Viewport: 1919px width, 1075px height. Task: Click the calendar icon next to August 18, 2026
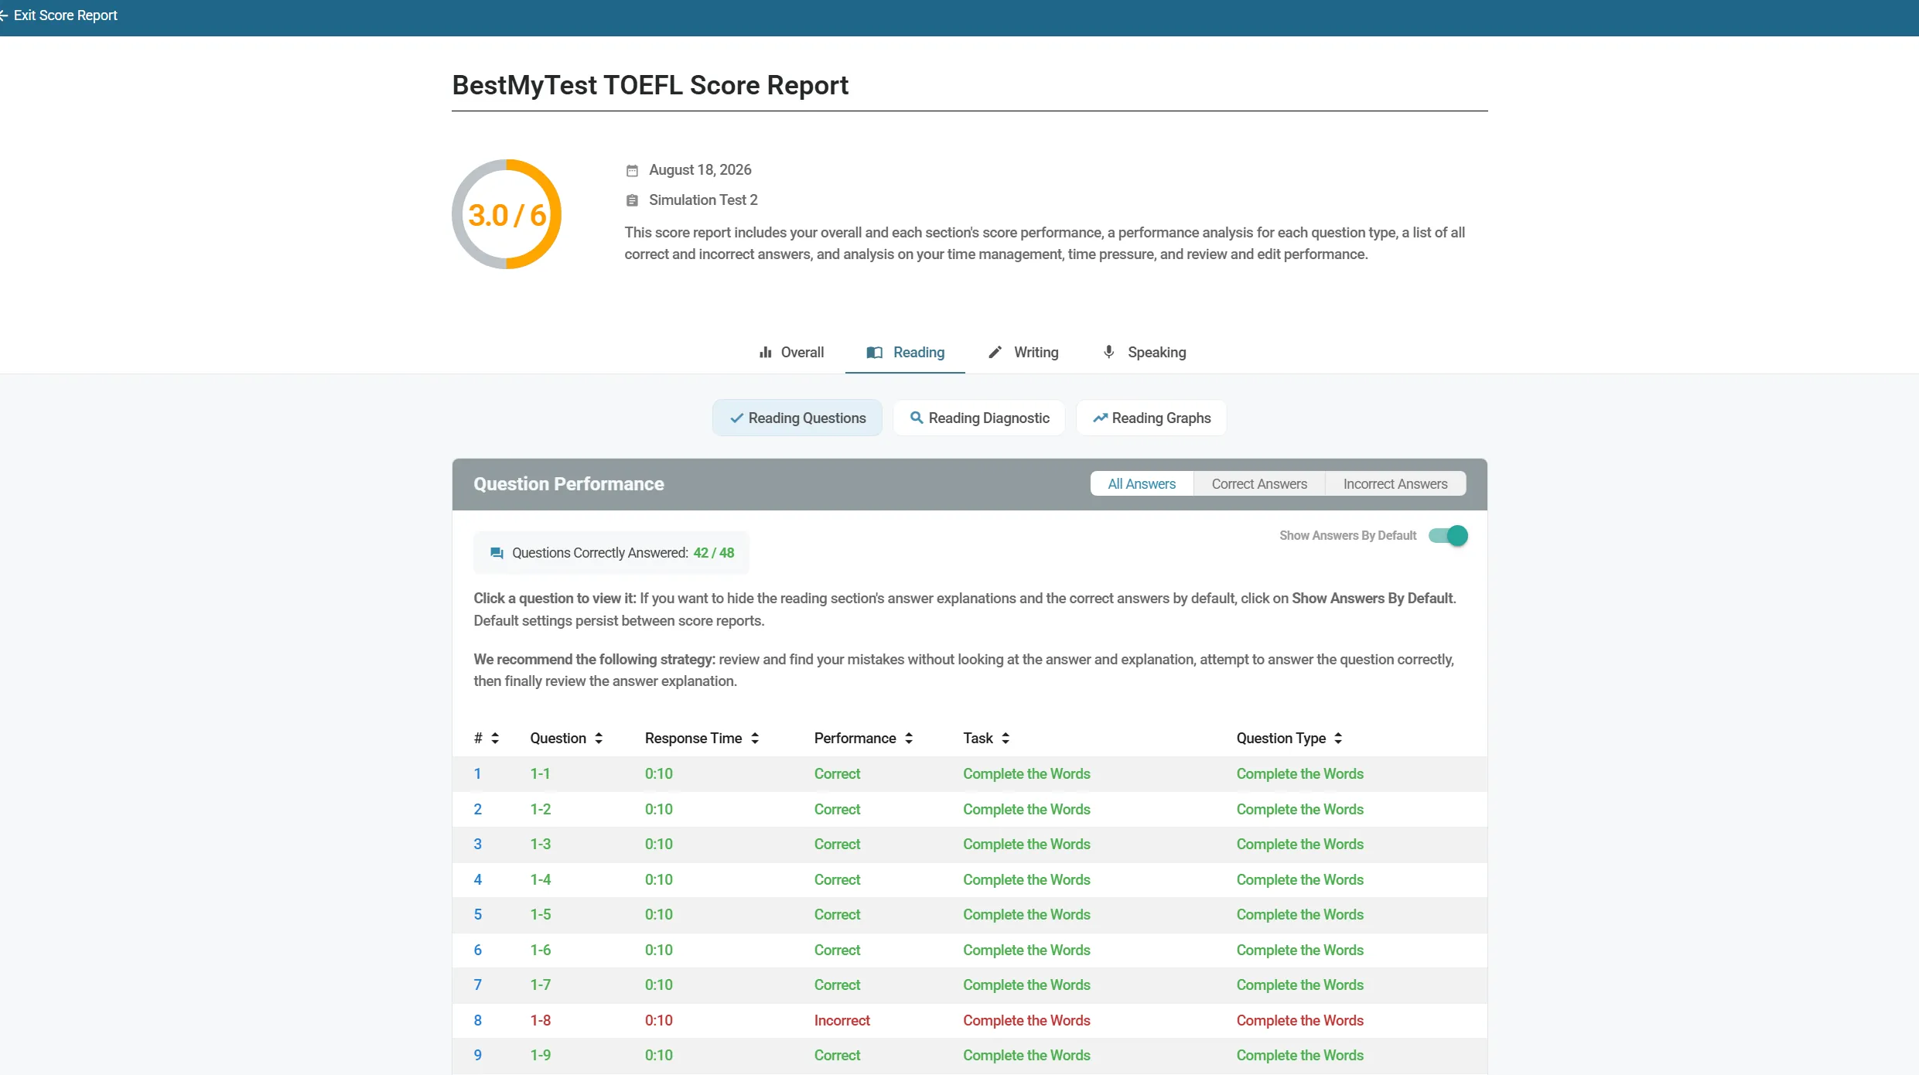coord(632,170)
